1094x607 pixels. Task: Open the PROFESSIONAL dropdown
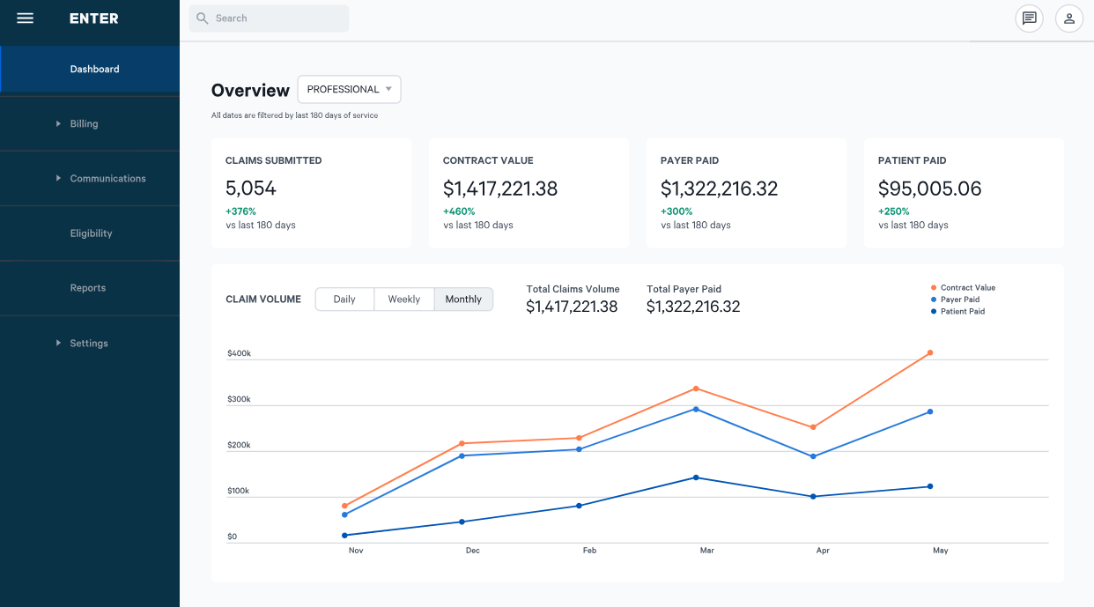(349, 89)
